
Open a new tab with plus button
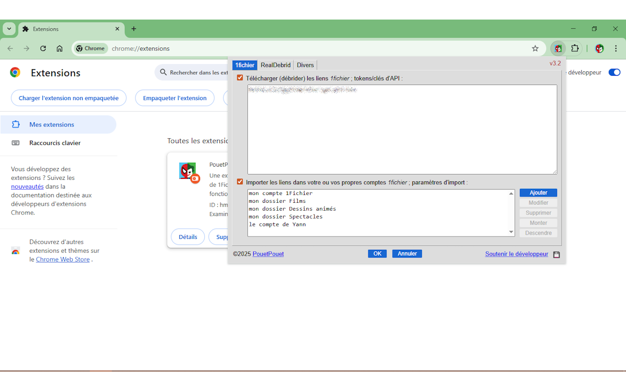coord(134,29)
